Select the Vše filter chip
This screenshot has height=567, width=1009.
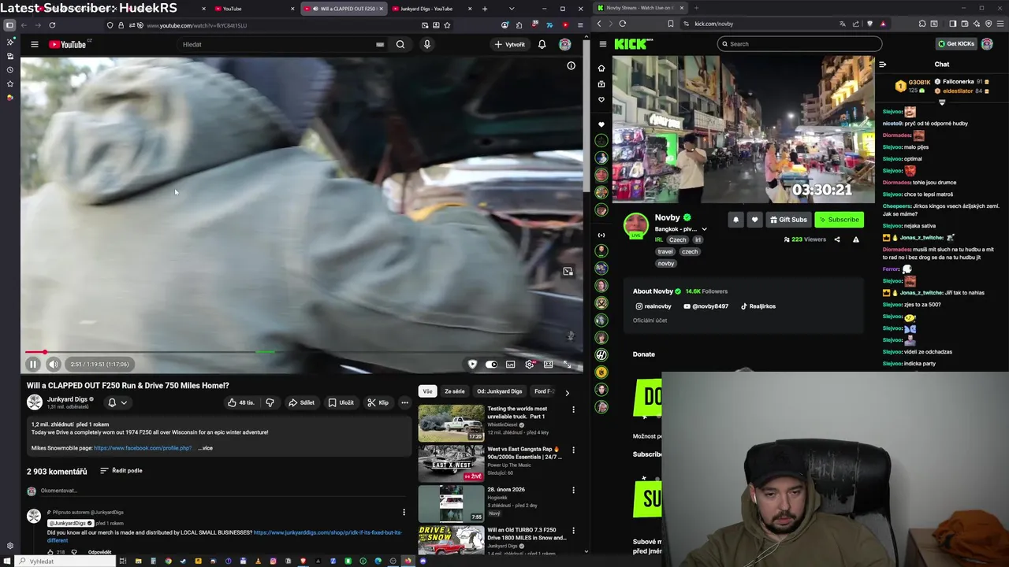[x=427, y=391]
